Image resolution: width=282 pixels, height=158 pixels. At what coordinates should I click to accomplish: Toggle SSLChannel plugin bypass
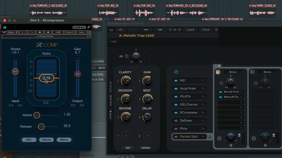(x=176, y=104)
